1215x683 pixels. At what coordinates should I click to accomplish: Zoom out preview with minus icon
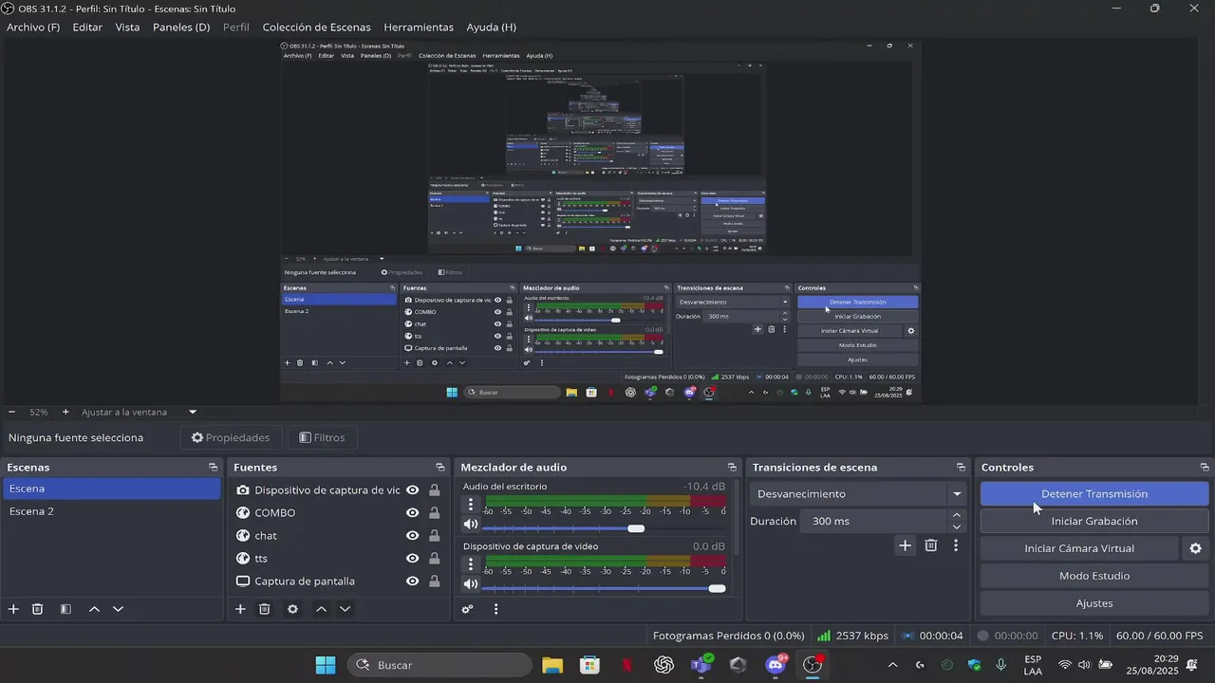[12, 412]
